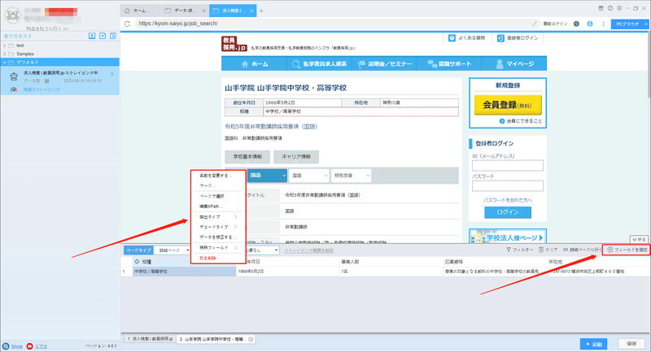Screen dimensions: 651x352
Task: Open the 必要なし dropdown
Action: (262, 250)
